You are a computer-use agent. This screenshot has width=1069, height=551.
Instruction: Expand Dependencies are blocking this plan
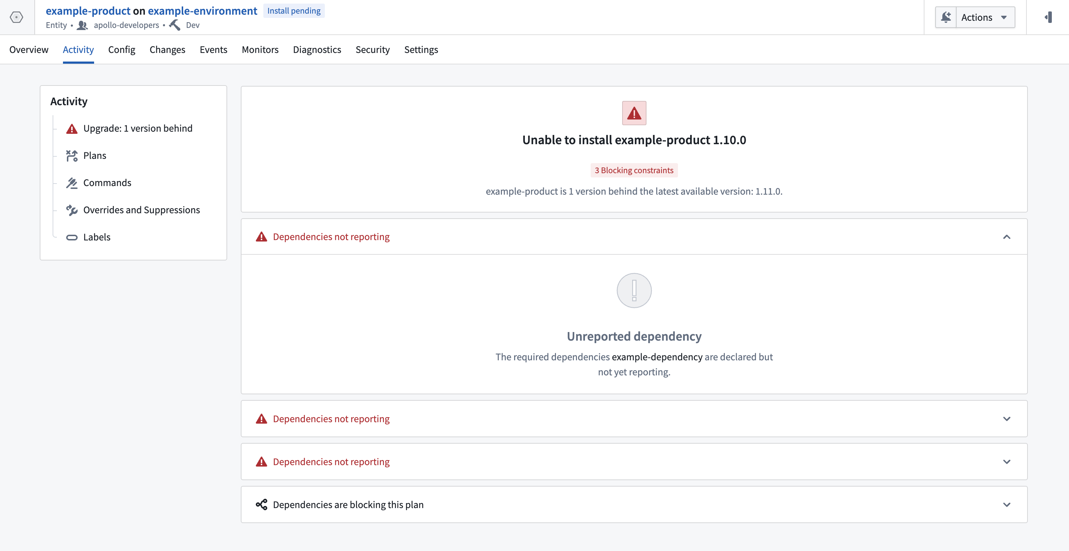[1007, 504]
